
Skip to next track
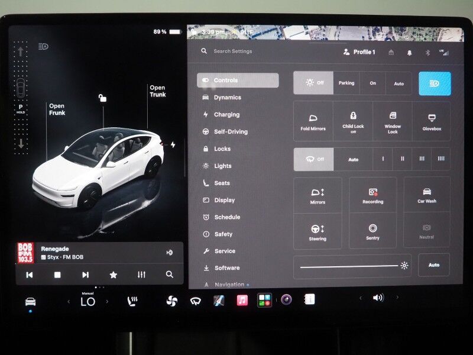85,275
